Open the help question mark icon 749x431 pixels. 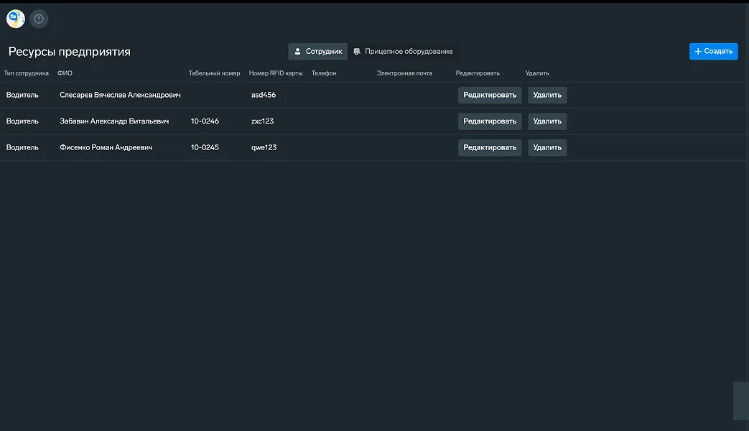39,19
